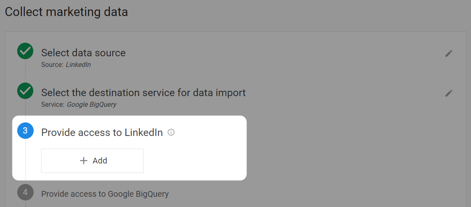Viewport: 471px width, 207px height.
Task: Jump to Provide access to Google BigQuery step
Action: [x=105, y=194]
